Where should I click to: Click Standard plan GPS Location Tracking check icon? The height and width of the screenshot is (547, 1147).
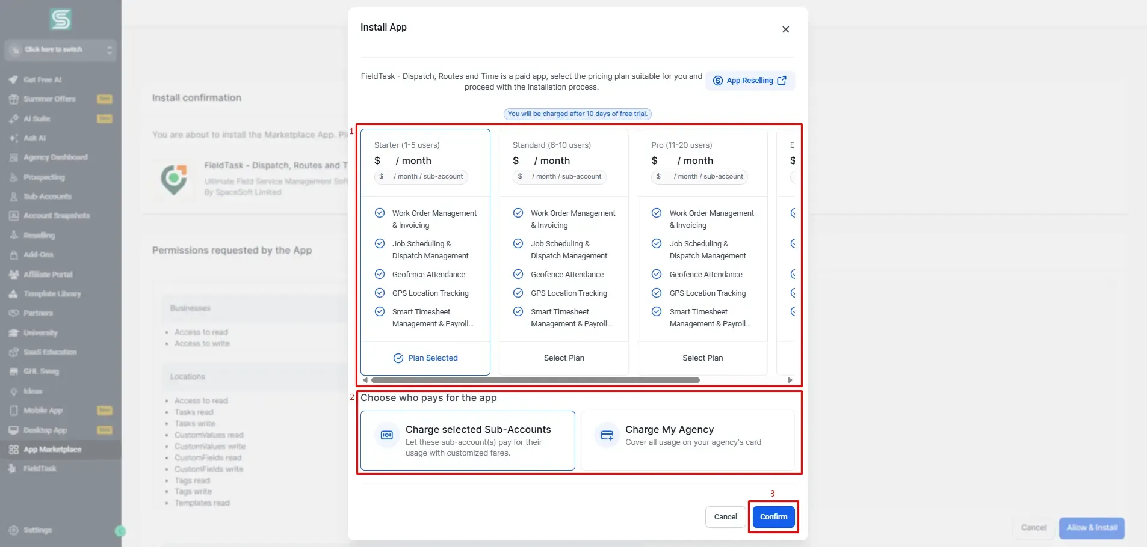point(518,293)
